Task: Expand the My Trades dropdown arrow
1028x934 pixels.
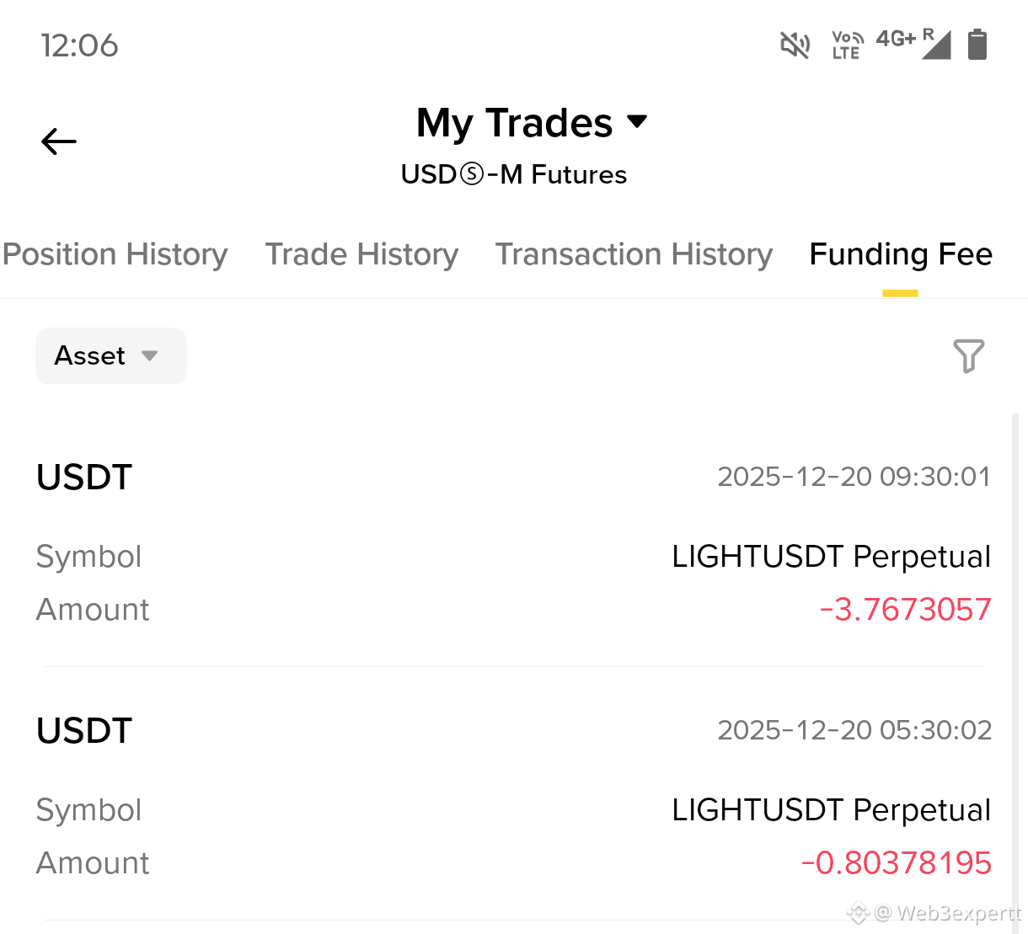Action: (638, 121)
